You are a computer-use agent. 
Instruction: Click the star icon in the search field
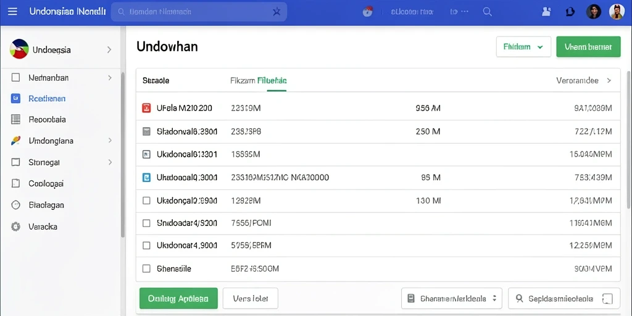click(x=276, y=12)
